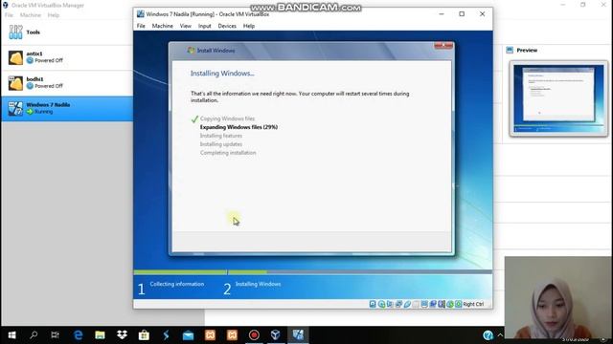Viewport: 613px width, 344px height.
Task: Click the recording status bar icon
Action: click(x=433, y=304)
